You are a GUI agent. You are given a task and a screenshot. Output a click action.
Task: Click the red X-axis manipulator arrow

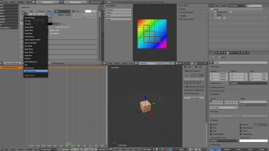click(x=150, y=113)
